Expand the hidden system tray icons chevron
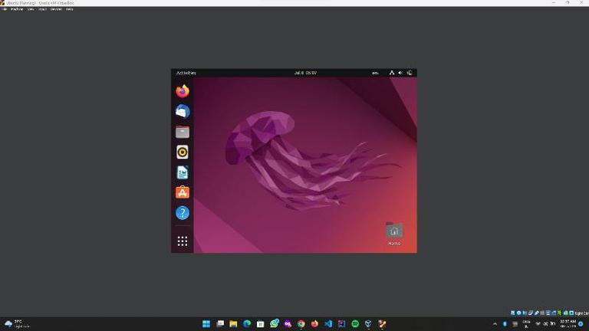589x331 pixels. point(495,324)
